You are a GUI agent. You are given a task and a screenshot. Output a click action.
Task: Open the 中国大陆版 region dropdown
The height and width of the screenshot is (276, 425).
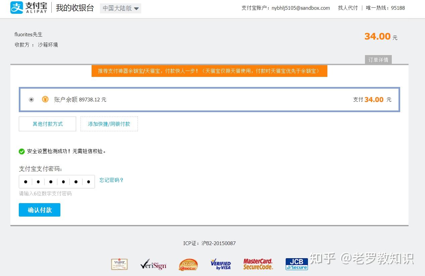pyautogui.click(x=120, y=8)
